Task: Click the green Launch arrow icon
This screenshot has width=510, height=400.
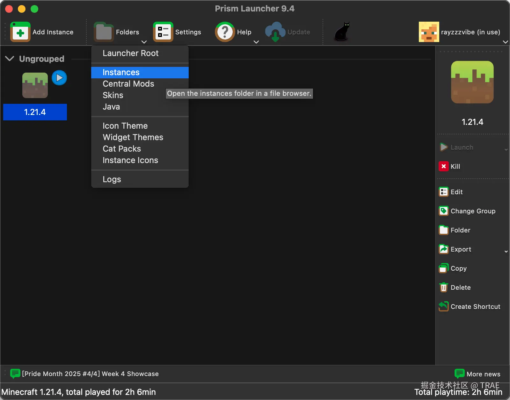Action: click(x=444, y=147)
